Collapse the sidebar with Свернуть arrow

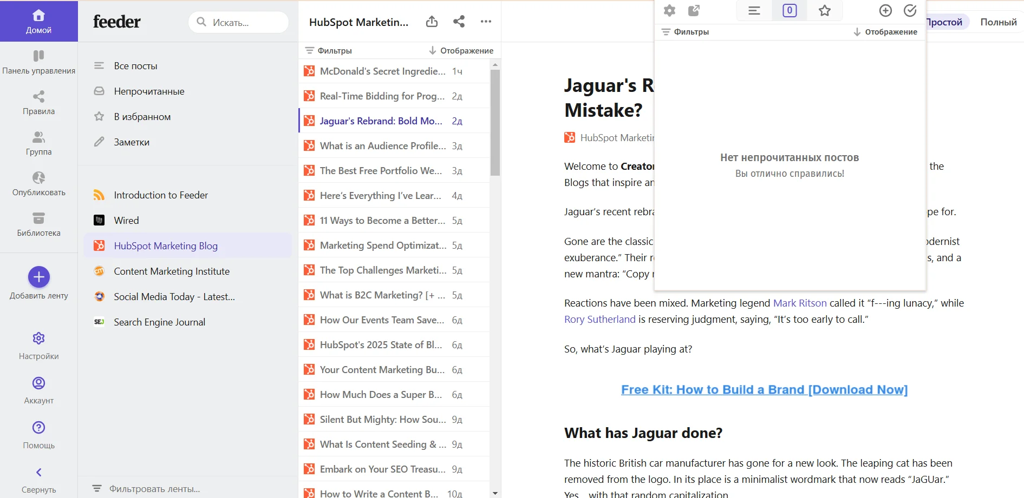point(38,480)
